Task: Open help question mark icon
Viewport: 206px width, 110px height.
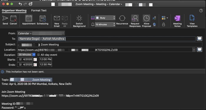Action: [x=201, y=11]
